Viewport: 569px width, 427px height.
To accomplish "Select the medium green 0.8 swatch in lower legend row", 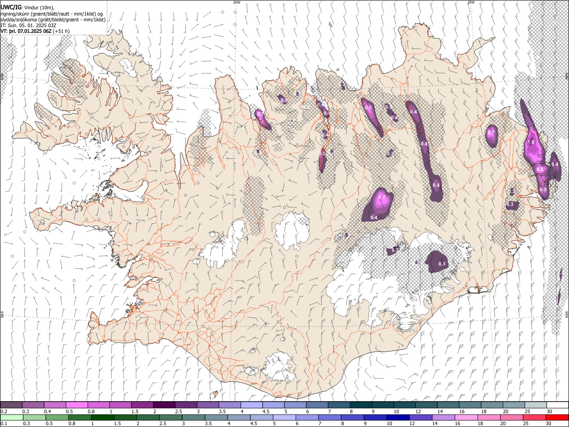I will click(80, 418).
